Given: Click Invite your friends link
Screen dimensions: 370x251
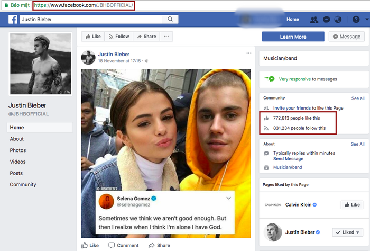Looking at the screenshot, I should click(x=292, y=108).
